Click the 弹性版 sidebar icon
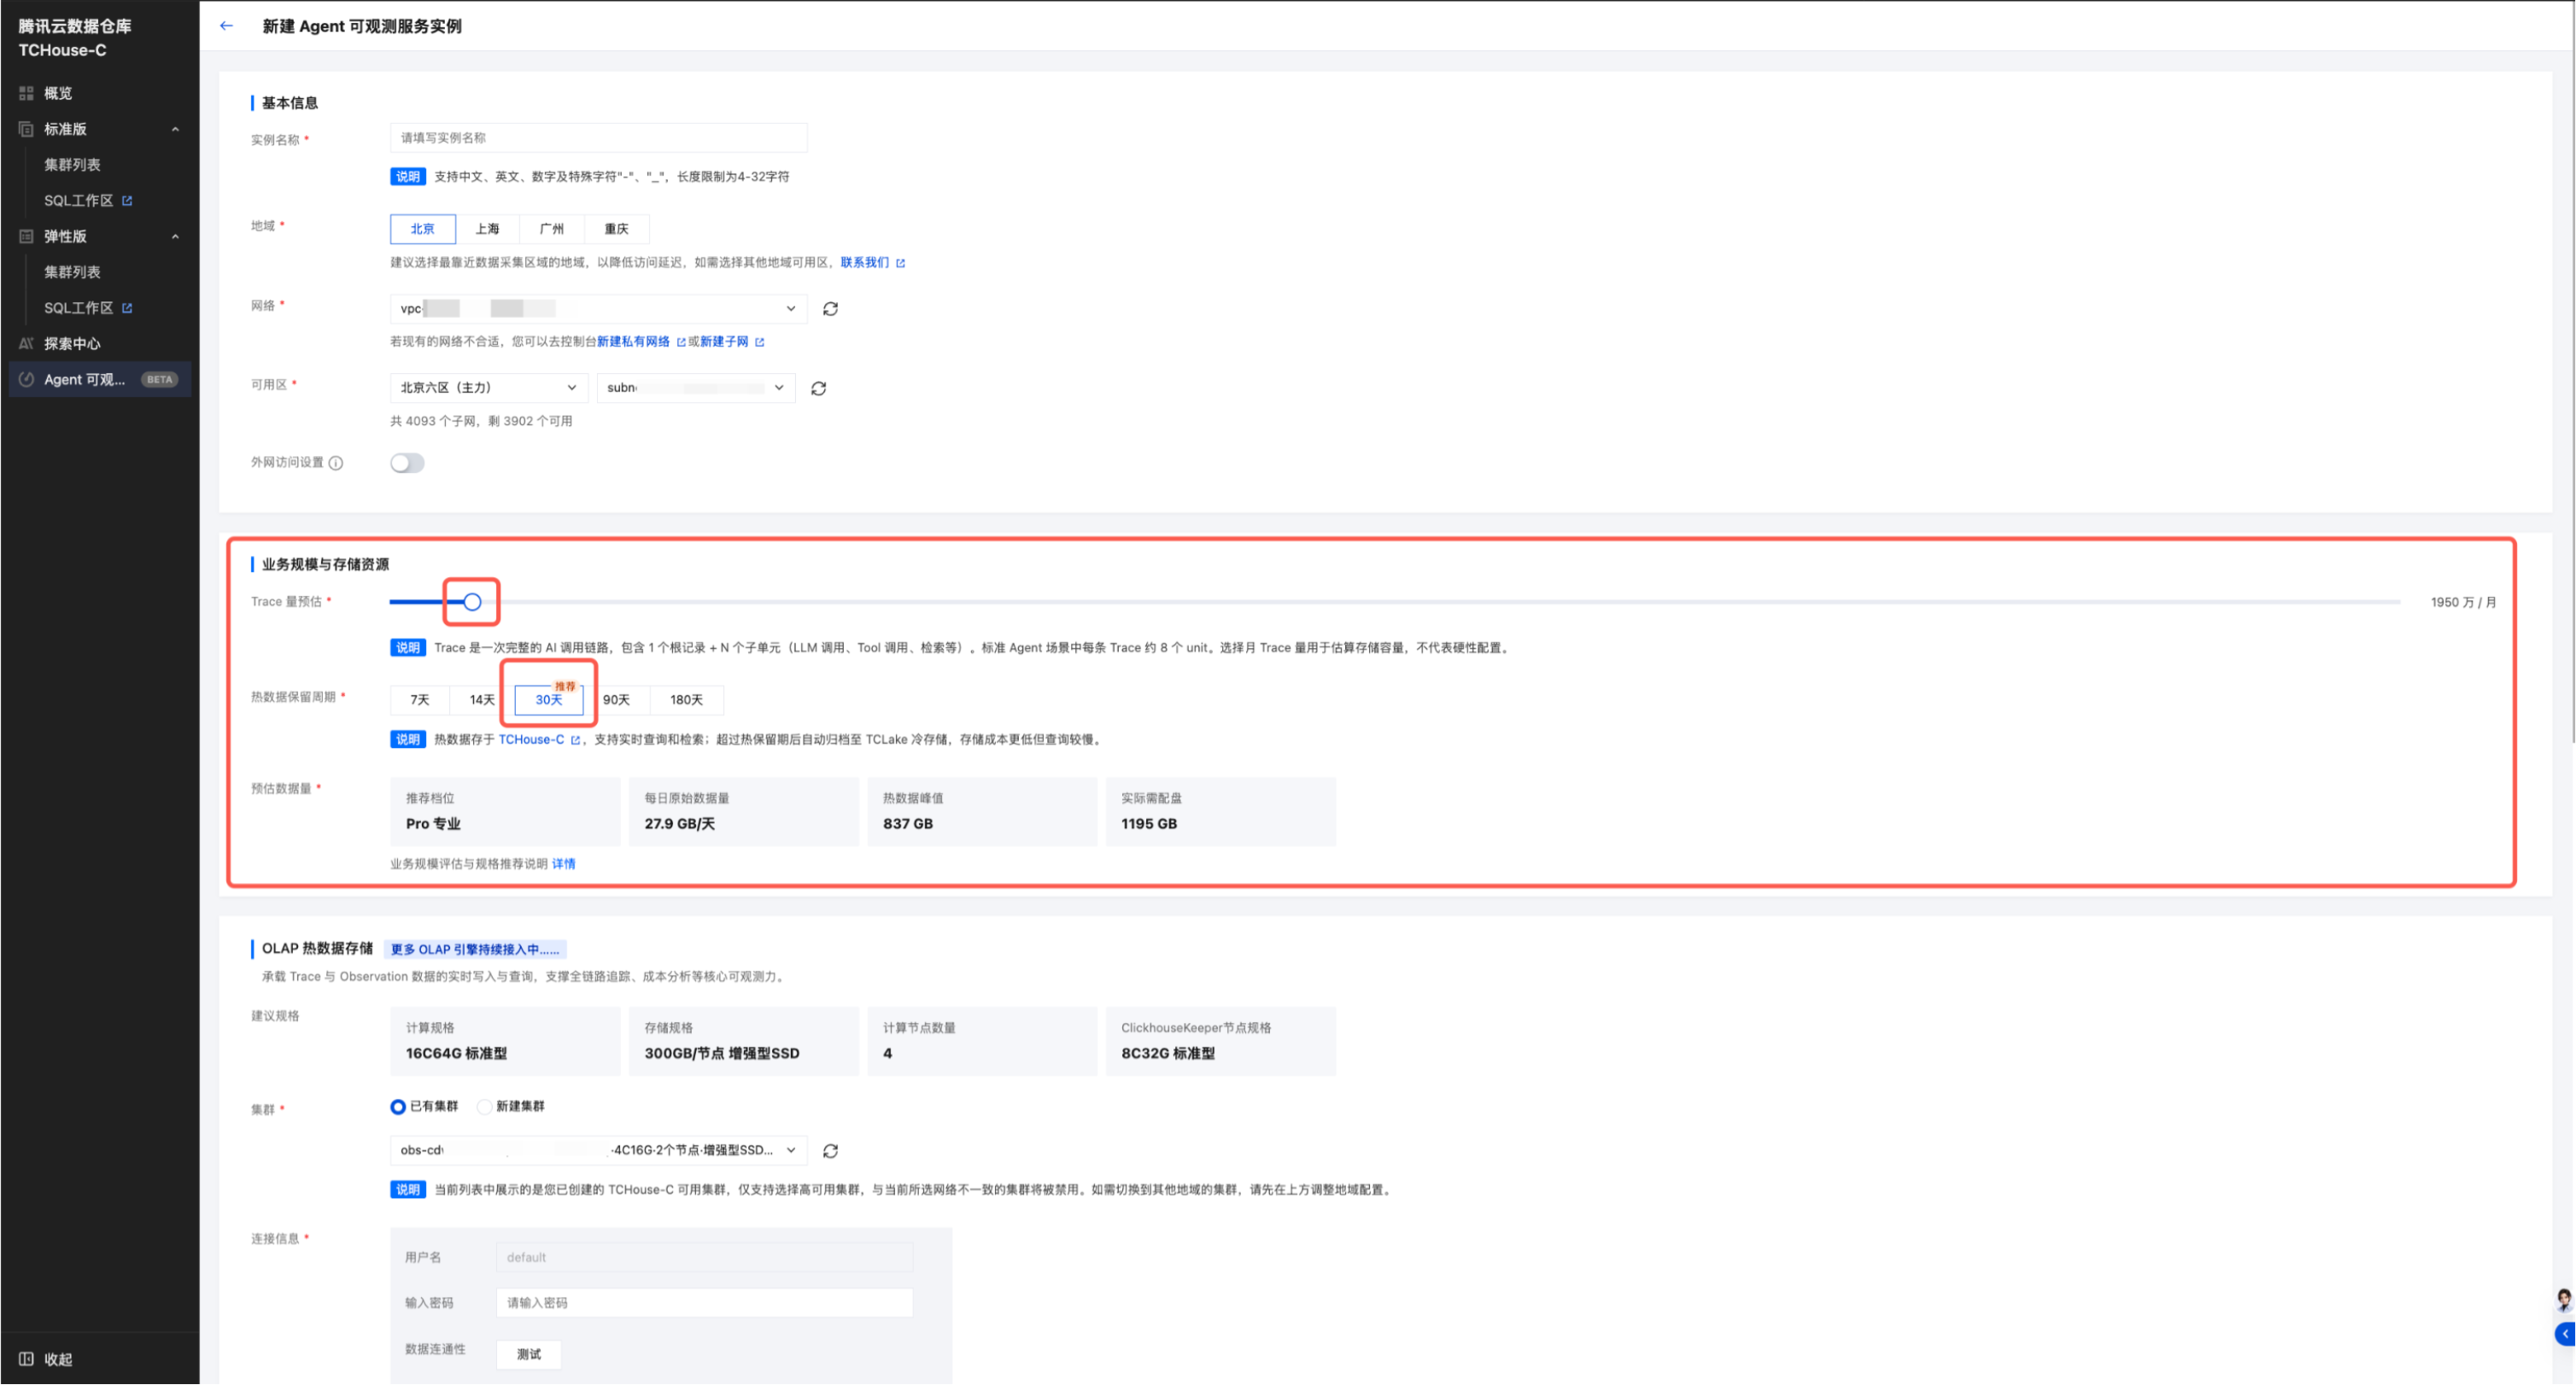Viewport: 2576px width, 1385px height. [x=26, y=236]
